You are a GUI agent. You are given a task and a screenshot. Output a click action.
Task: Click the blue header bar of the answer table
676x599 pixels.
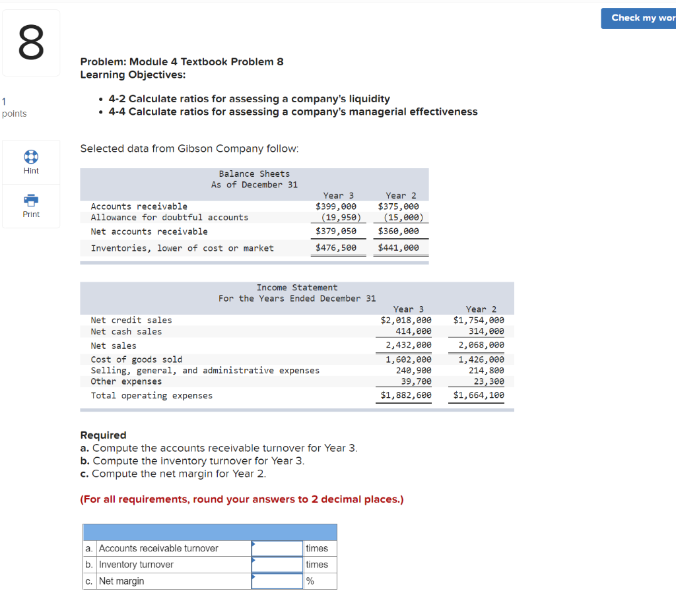point(209,532)
